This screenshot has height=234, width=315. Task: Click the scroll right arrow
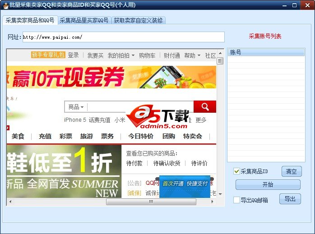(x=212, y=202)
